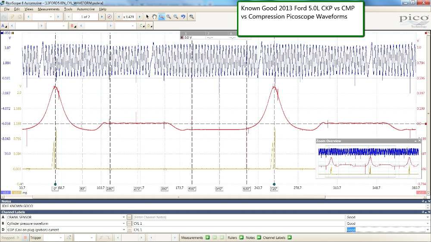Add a measurement with plus icon
This screenshot has width=431, height=242.
pos(208,238)
